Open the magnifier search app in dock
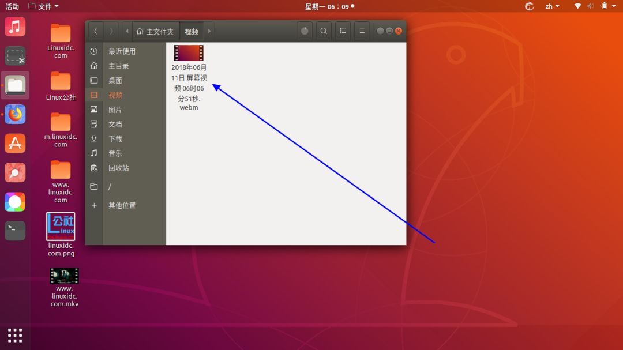Screen dimensions: 623x350 [x=15, y=172]
